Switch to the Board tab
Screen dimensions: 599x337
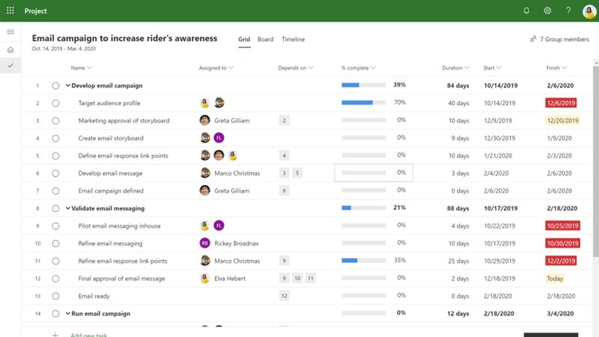[x=265, y=40]
